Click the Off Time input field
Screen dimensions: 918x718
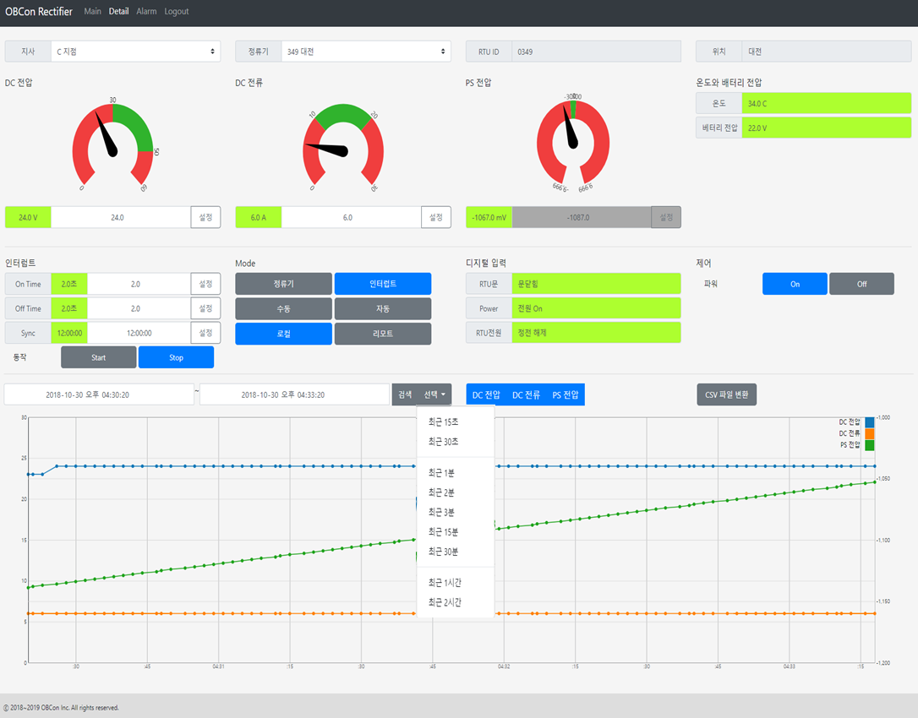pyautogui.click(x=139, y=308)
